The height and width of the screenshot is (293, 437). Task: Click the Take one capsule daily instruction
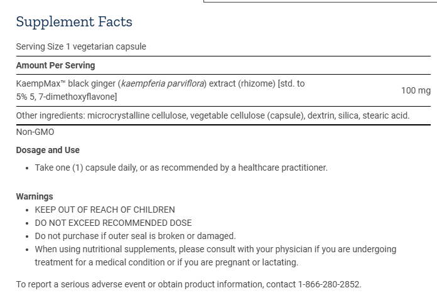point(181,168)
